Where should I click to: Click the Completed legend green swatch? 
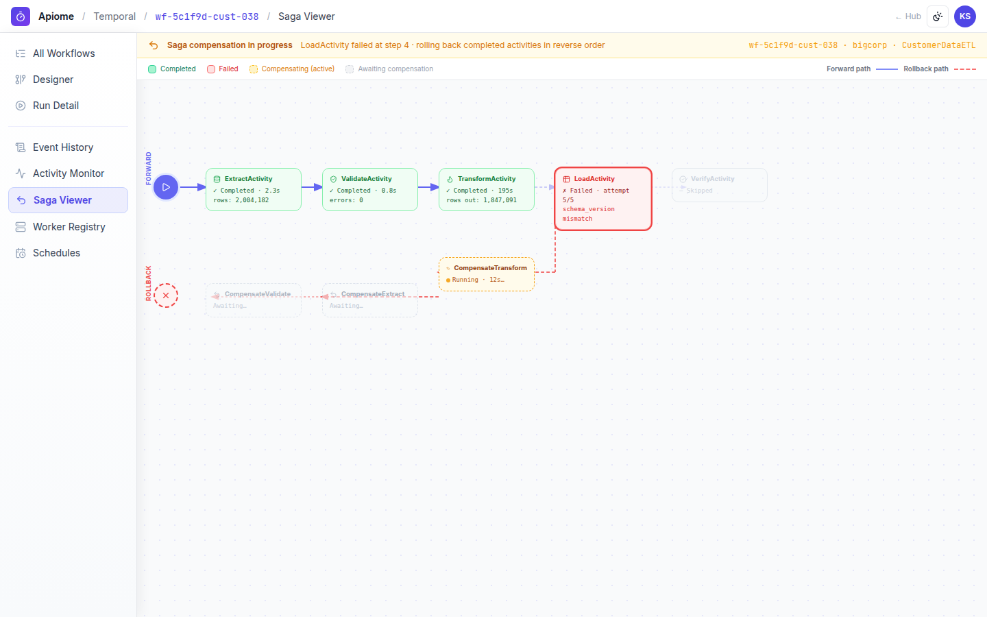152,69
